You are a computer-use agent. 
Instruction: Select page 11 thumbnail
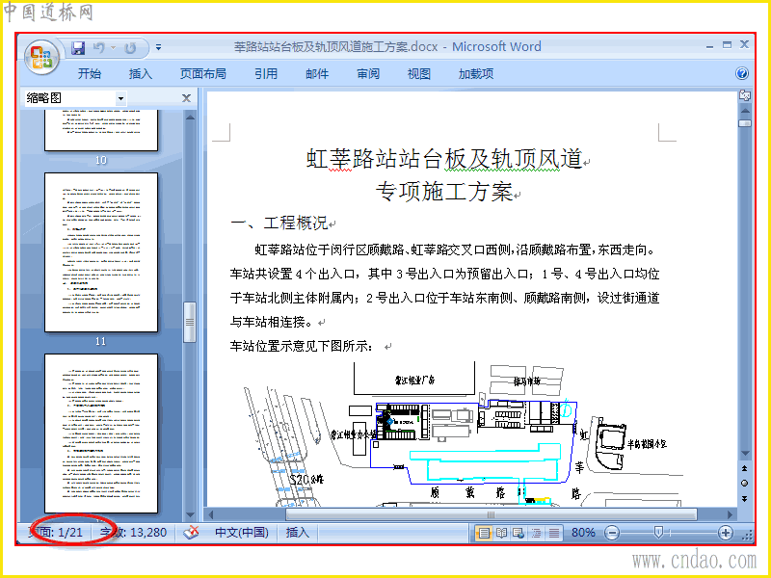click(101, 252)
